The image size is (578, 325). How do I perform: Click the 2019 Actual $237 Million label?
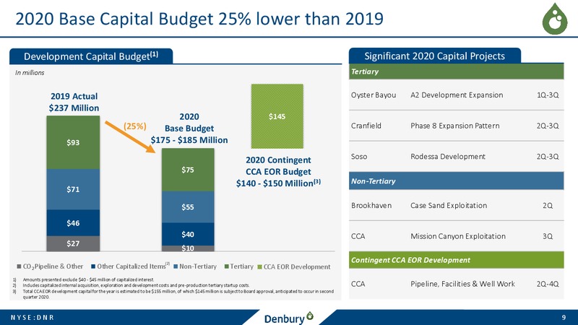74,102
